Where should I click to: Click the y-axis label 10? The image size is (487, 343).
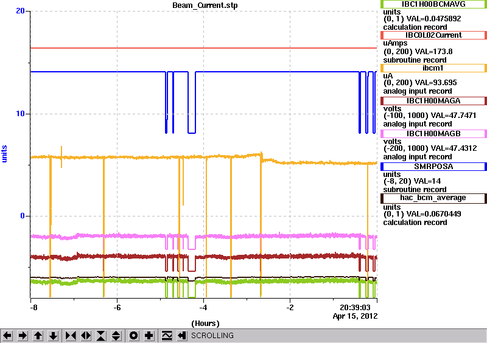pos(20,114)
